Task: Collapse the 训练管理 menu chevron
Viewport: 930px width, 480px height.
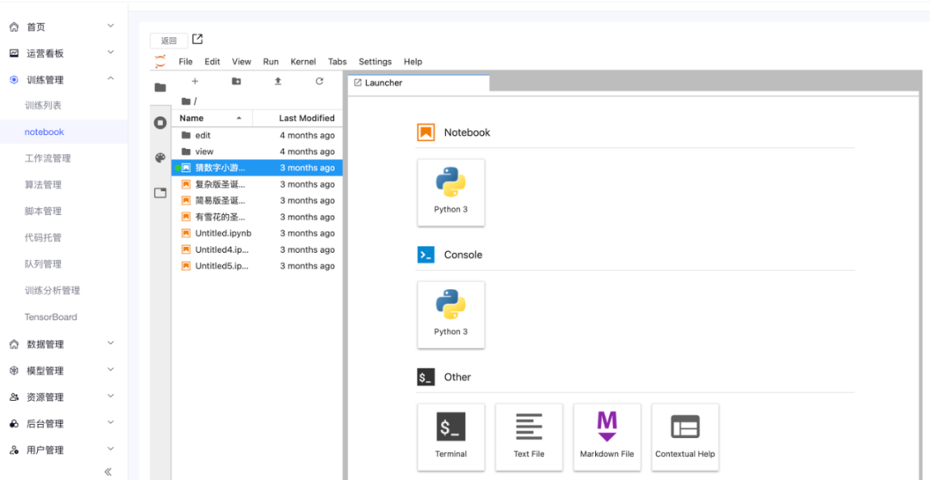Action: click(x=110, y=78)
